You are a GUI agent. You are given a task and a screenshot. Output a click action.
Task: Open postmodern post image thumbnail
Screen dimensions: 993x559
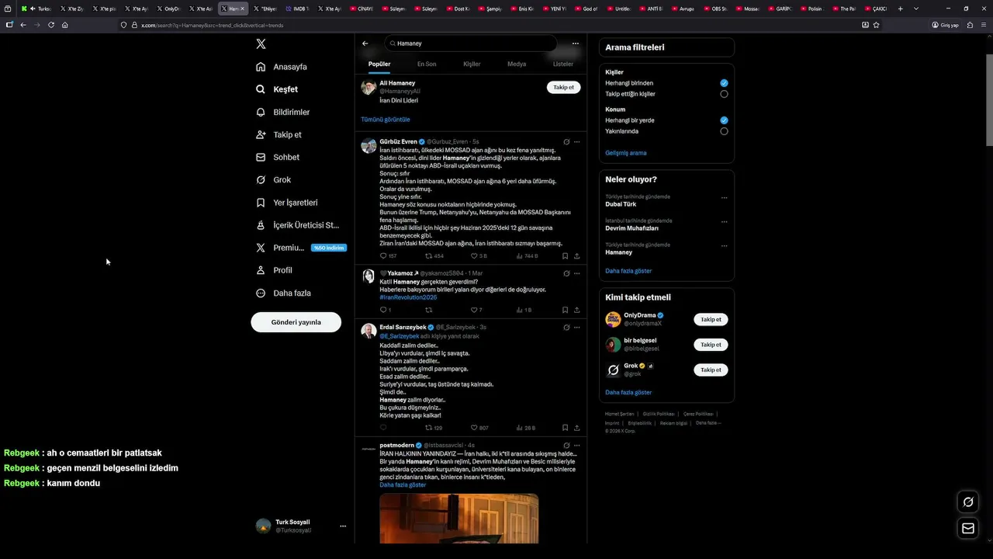pos(458,518)
